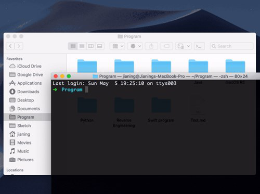
Task: Click the Edit Tags toolbar icon
Action: (166, 46)
